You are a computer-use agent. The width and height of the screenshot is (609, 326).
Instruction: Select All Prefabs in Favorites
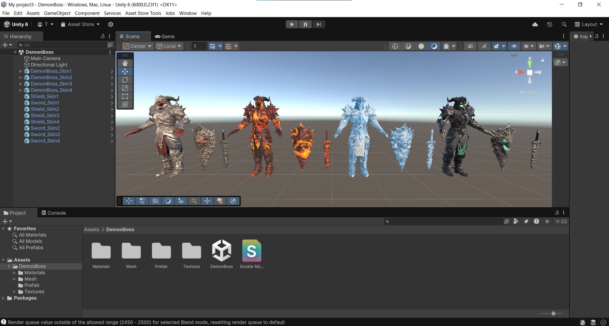31,248
